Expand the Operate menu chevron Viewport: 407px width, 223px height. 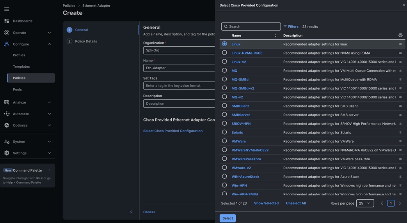(49, 33)
